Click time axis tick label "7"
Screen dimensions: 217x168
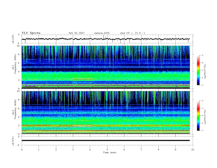point(141,150)
